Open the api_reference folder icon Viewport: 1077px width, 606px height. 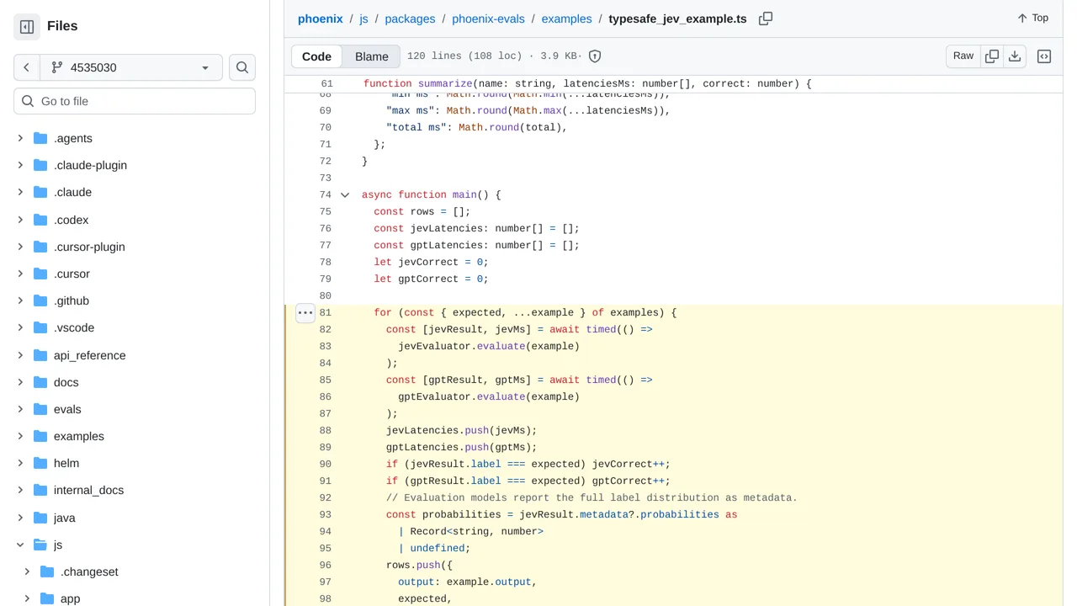pyautogui.click(x=40, y=355)
